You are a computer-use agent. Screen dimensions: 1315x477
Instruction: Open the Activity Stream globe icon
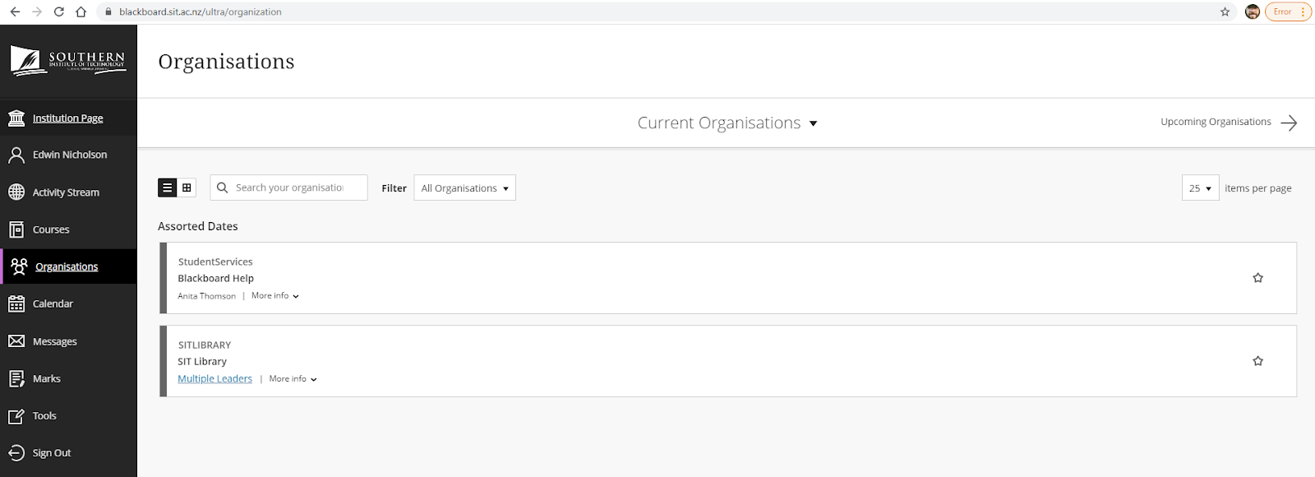click(16, 192)
